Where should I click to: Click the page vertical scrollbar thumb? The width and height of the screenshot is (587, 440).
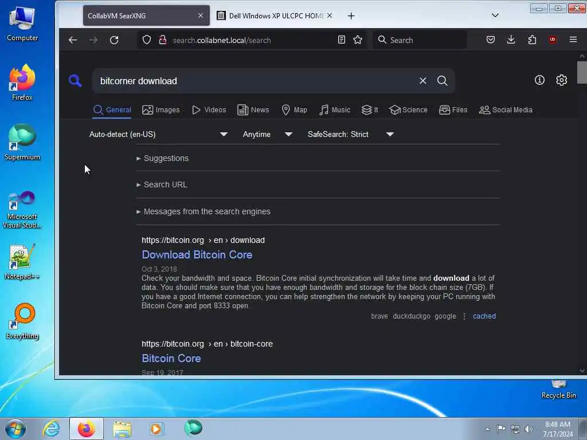[x=582, y=73]
